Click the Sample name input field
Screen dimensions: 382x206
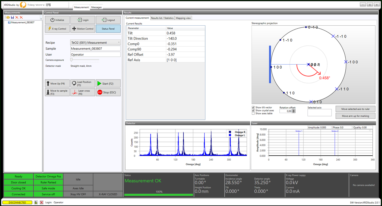[x=95, y=49]
